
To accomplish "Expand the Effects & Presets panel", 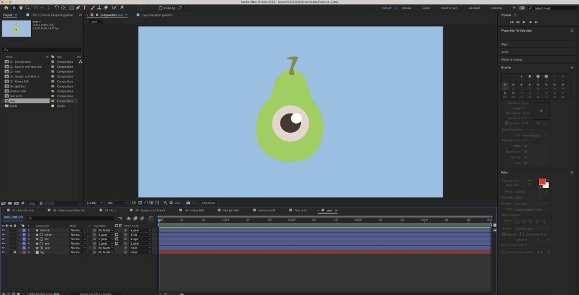I will (511, 60).
